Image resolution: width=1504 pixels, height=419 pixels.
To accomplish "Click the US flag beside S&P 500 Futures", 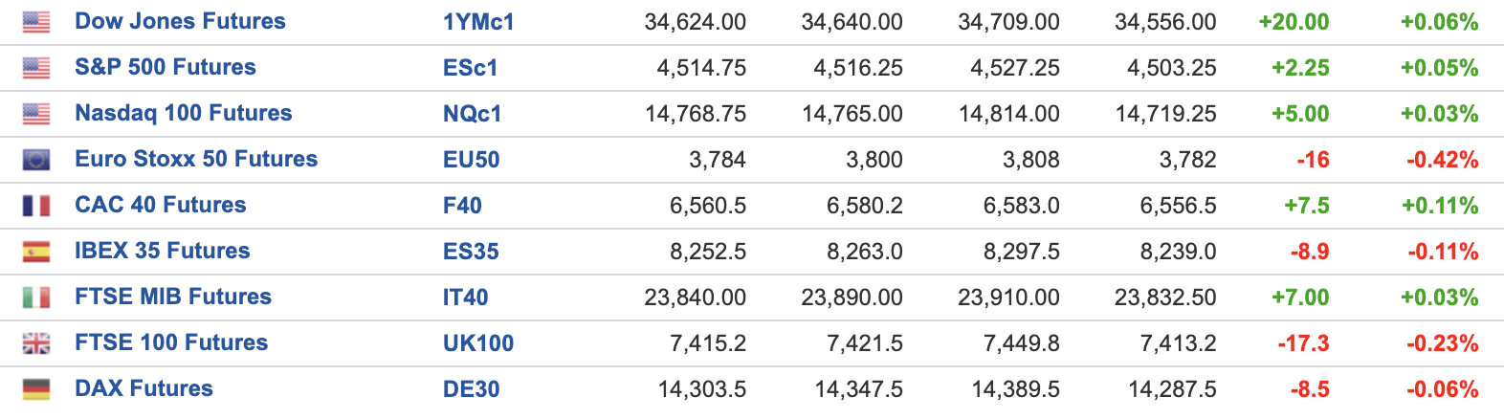I will [36, 68].
